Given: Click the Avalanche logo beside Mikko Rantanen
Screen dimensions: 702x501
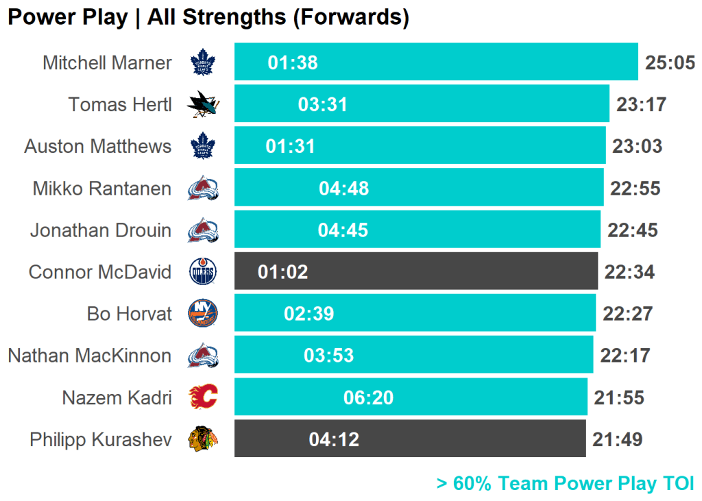Looking at the screenshot, I should coord(203,188).
